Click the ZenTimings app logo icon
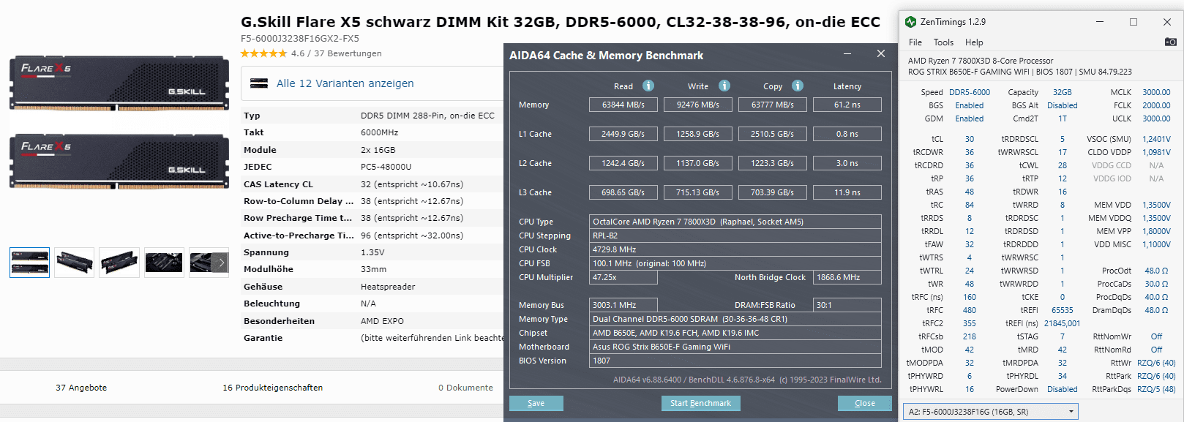1184x422 pixels. point(910,22)
